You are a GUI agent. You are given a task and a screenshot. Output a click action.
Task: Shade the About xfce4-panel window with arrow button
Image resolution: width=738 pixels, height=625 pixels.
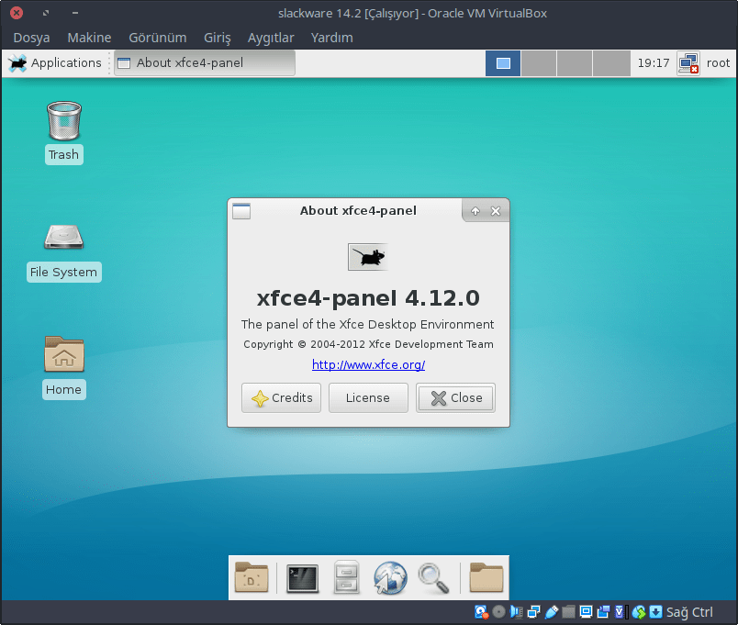pos(475,211)
